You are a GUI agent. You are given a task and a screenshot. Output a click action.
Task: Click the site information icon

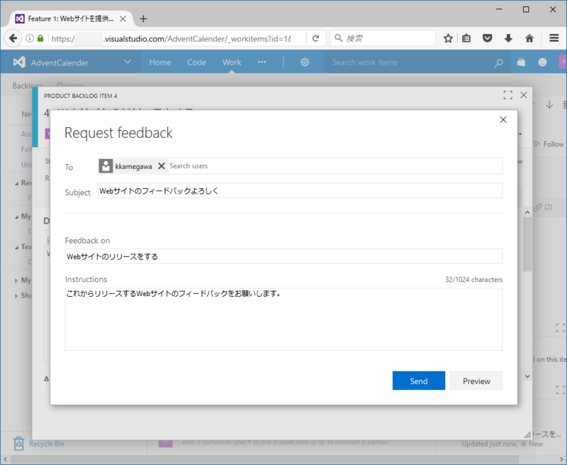coord(30,38)
